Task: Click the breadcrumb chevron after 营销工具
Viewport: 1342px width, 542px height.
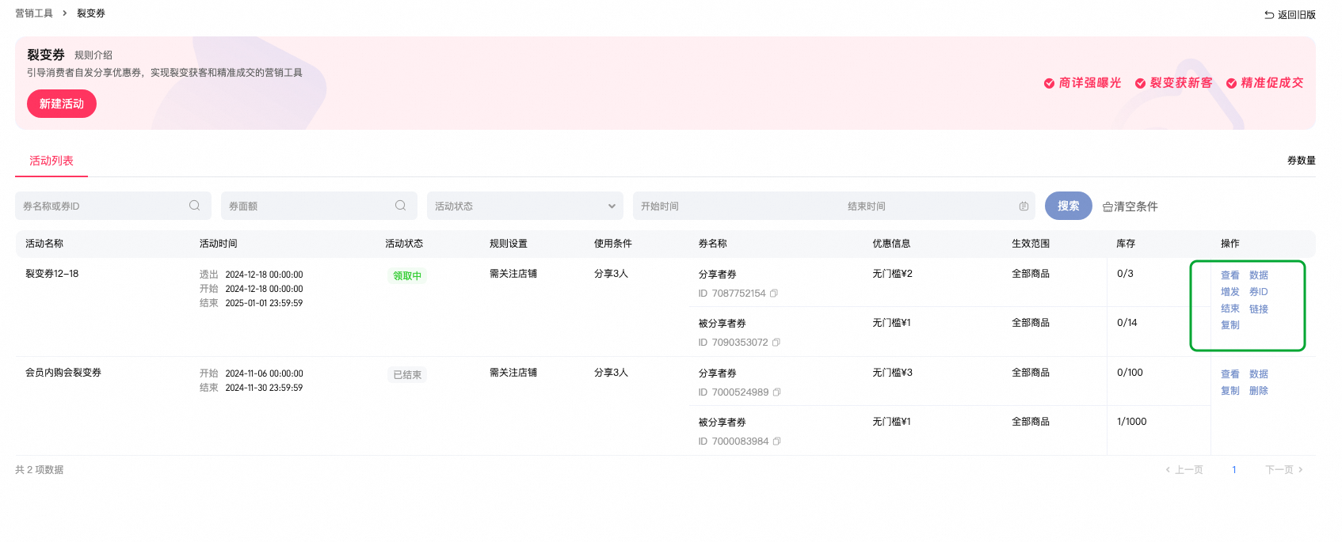Action: tap(65, 13)
